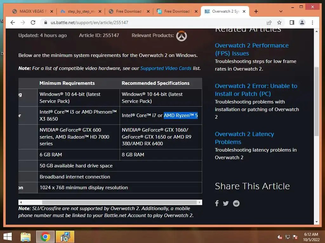This screenshot has height=243, width=325.
Task: Click the GTX 600 series minimum GPU cell
Action: point(79,137)
